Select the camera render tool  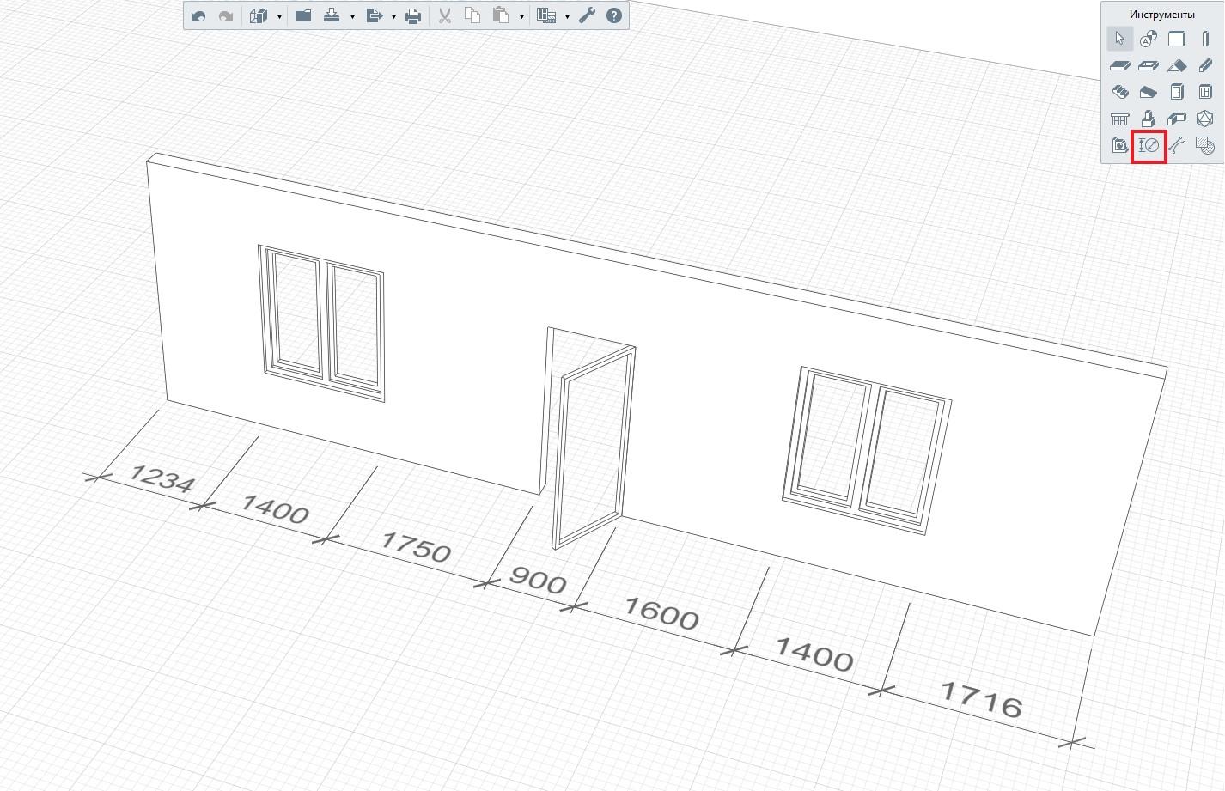(1119, 145)
